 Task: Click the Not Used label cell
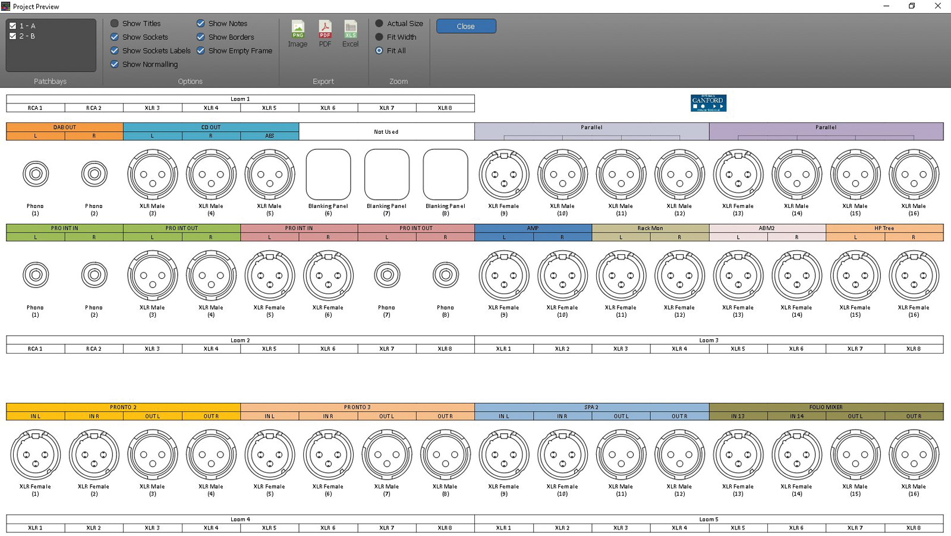click(x=386, y=132)
